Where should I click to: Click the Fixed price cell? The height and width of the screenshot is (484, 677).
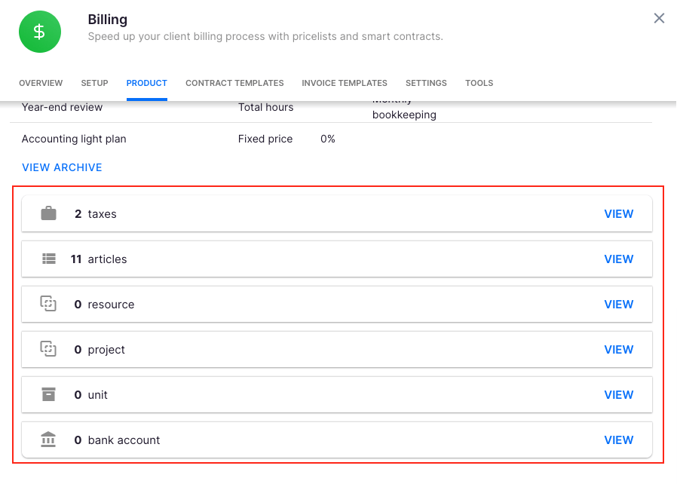click(265, 139)
